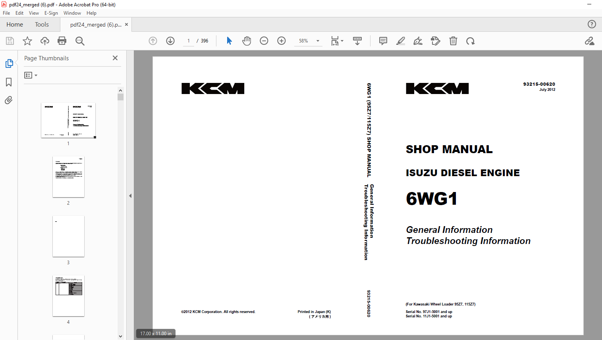
Task: Select the pdf24_merged (6) document tab
Action: [96, 25]
